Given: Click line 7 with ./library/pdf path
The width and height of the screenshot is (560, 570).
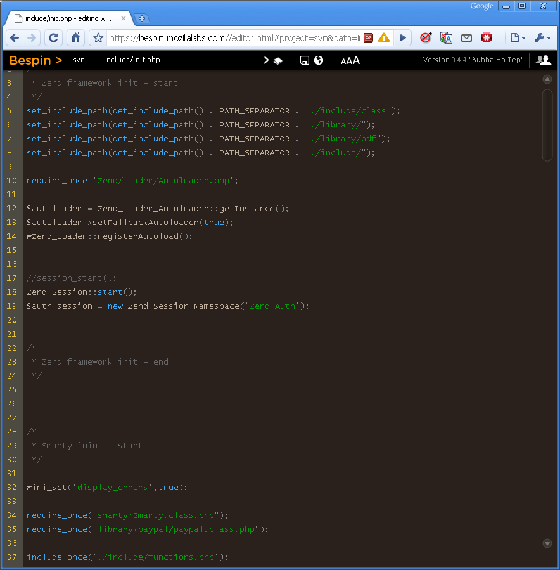Looking at the screenshot, I should (x=208, y=138).
